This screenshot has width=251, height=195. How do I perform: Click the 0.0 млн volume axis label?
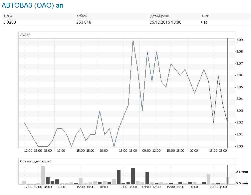242,183
